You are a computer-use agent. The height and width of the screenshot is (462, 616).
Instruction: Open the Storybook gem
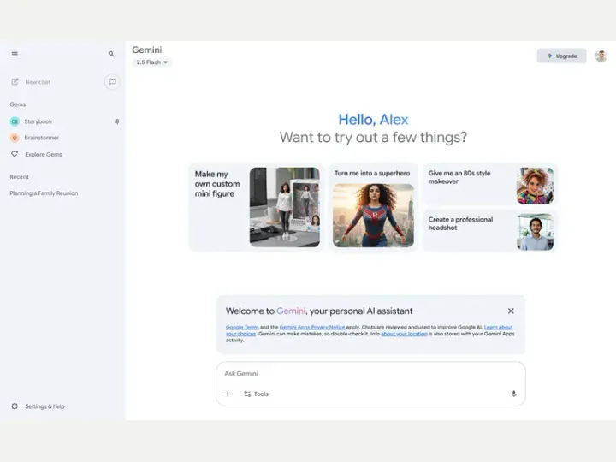(38, 121)
